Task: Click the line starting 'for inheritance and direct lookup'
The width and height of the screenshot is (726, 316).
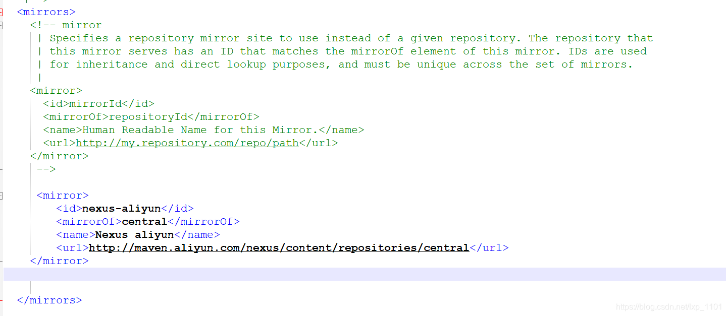Action: tap(341, 64)
